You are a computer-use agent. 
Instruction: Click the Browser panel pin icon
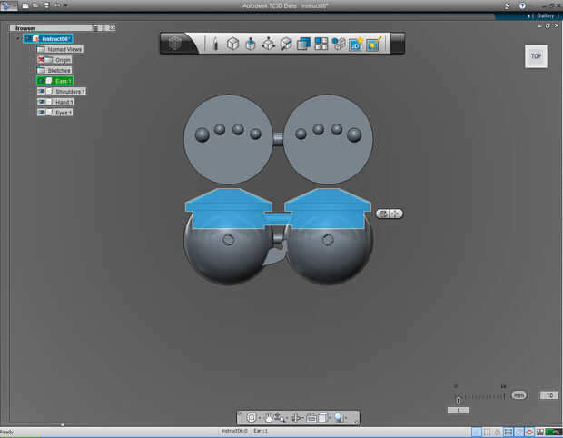[x=97, y=27]
